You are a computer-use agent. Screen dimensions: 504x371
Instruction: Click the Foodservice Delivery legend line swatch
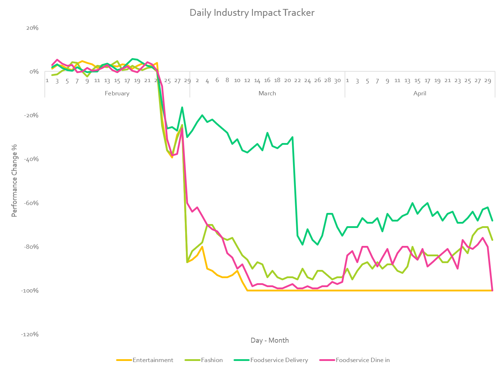coord(242,360)
